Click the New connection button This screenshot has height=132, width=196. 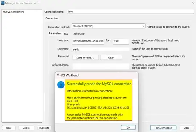tap(8, 128)
